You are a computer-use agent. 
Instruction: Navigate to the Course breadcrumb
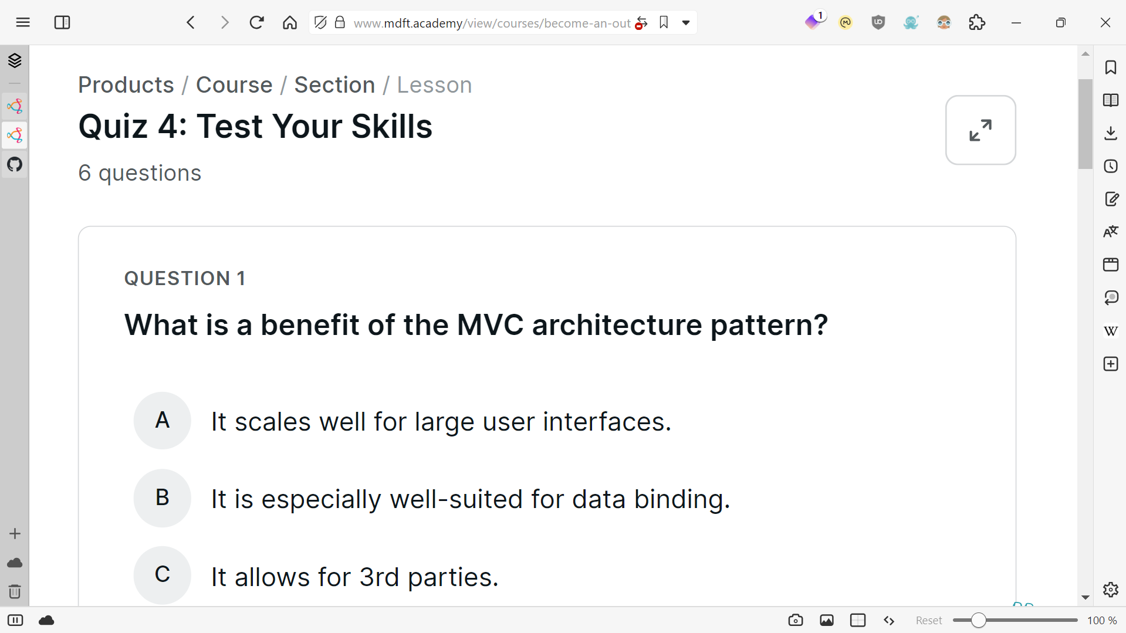click(234, 85)
